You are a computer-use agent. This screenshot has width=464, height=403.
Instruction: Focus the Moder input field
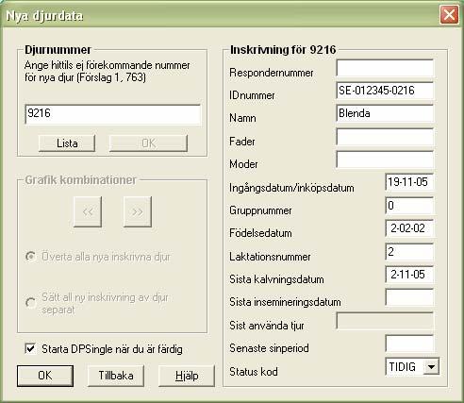click(385, 160)
